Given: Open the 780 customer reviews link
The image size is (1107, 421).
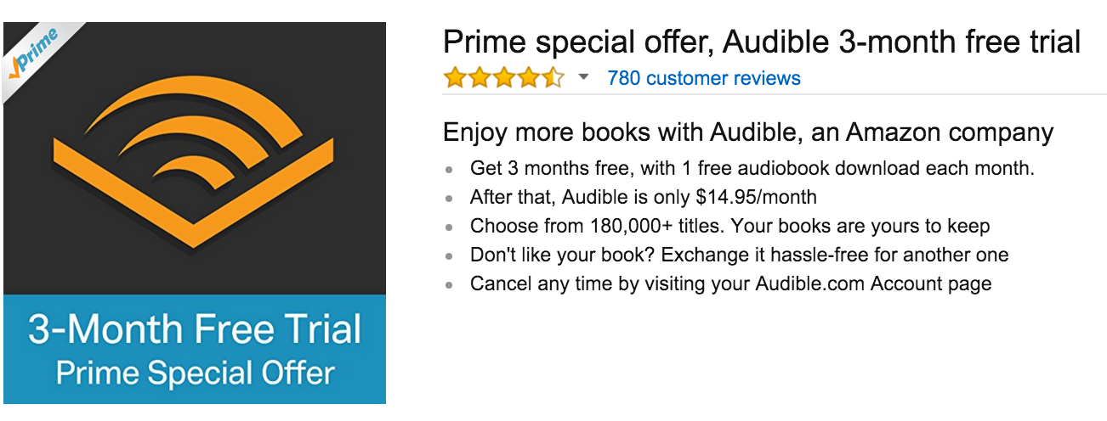Looking at the screenshot, I should tap(704, 79).
